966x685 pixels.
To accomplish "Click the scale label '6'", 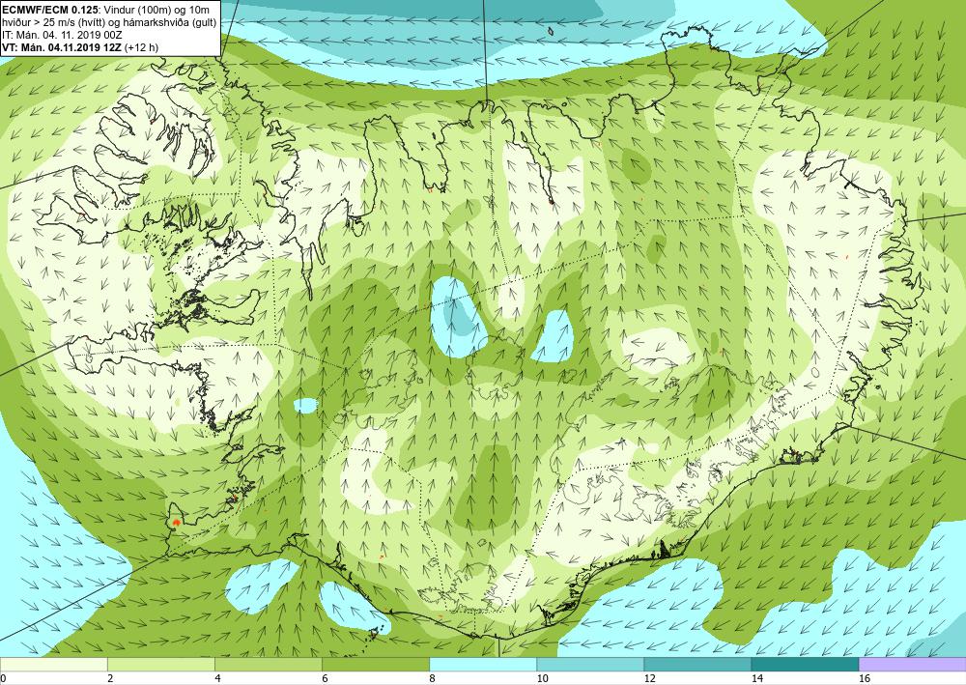I will coord(326,679).
